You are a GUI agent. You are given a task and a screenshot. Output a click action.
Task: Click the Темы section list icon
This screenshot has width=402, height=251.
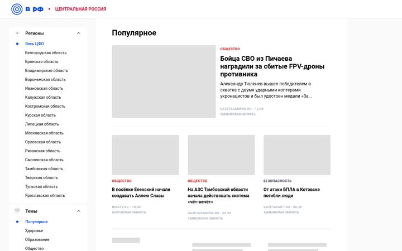click(x=17, y=211)
